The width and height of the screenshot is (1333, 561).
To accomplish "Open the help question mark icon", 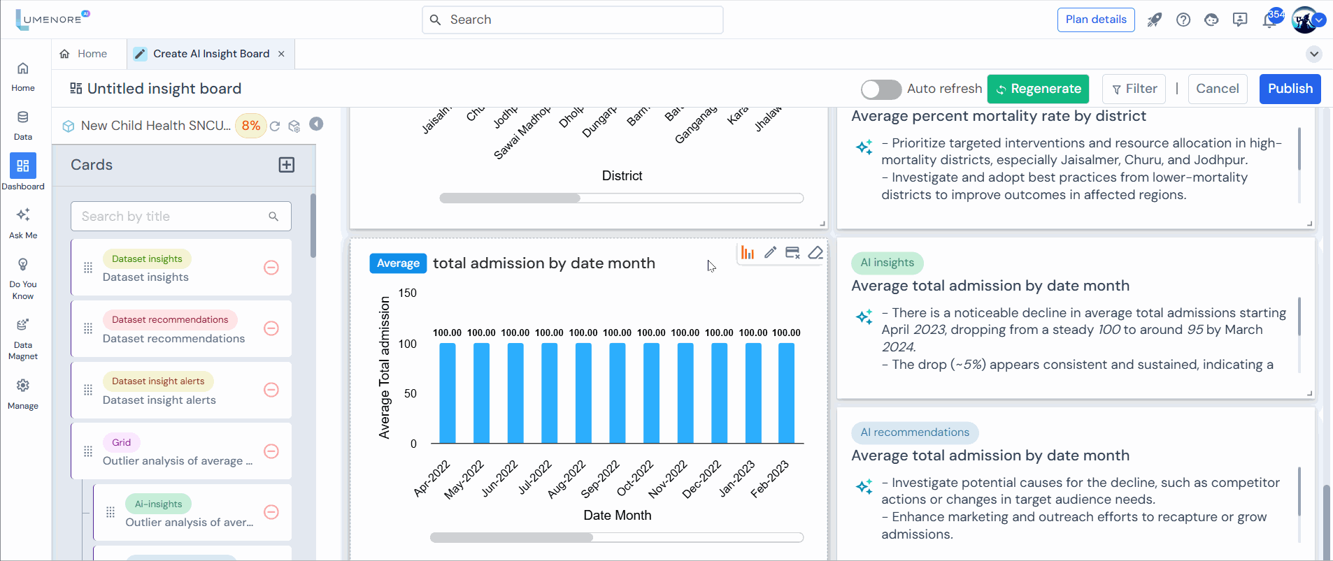I will pos(1183,20).
